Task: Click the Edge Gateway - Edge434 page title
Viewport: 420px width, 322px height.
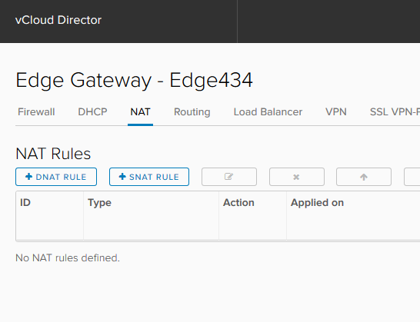Action: [134, 80]
